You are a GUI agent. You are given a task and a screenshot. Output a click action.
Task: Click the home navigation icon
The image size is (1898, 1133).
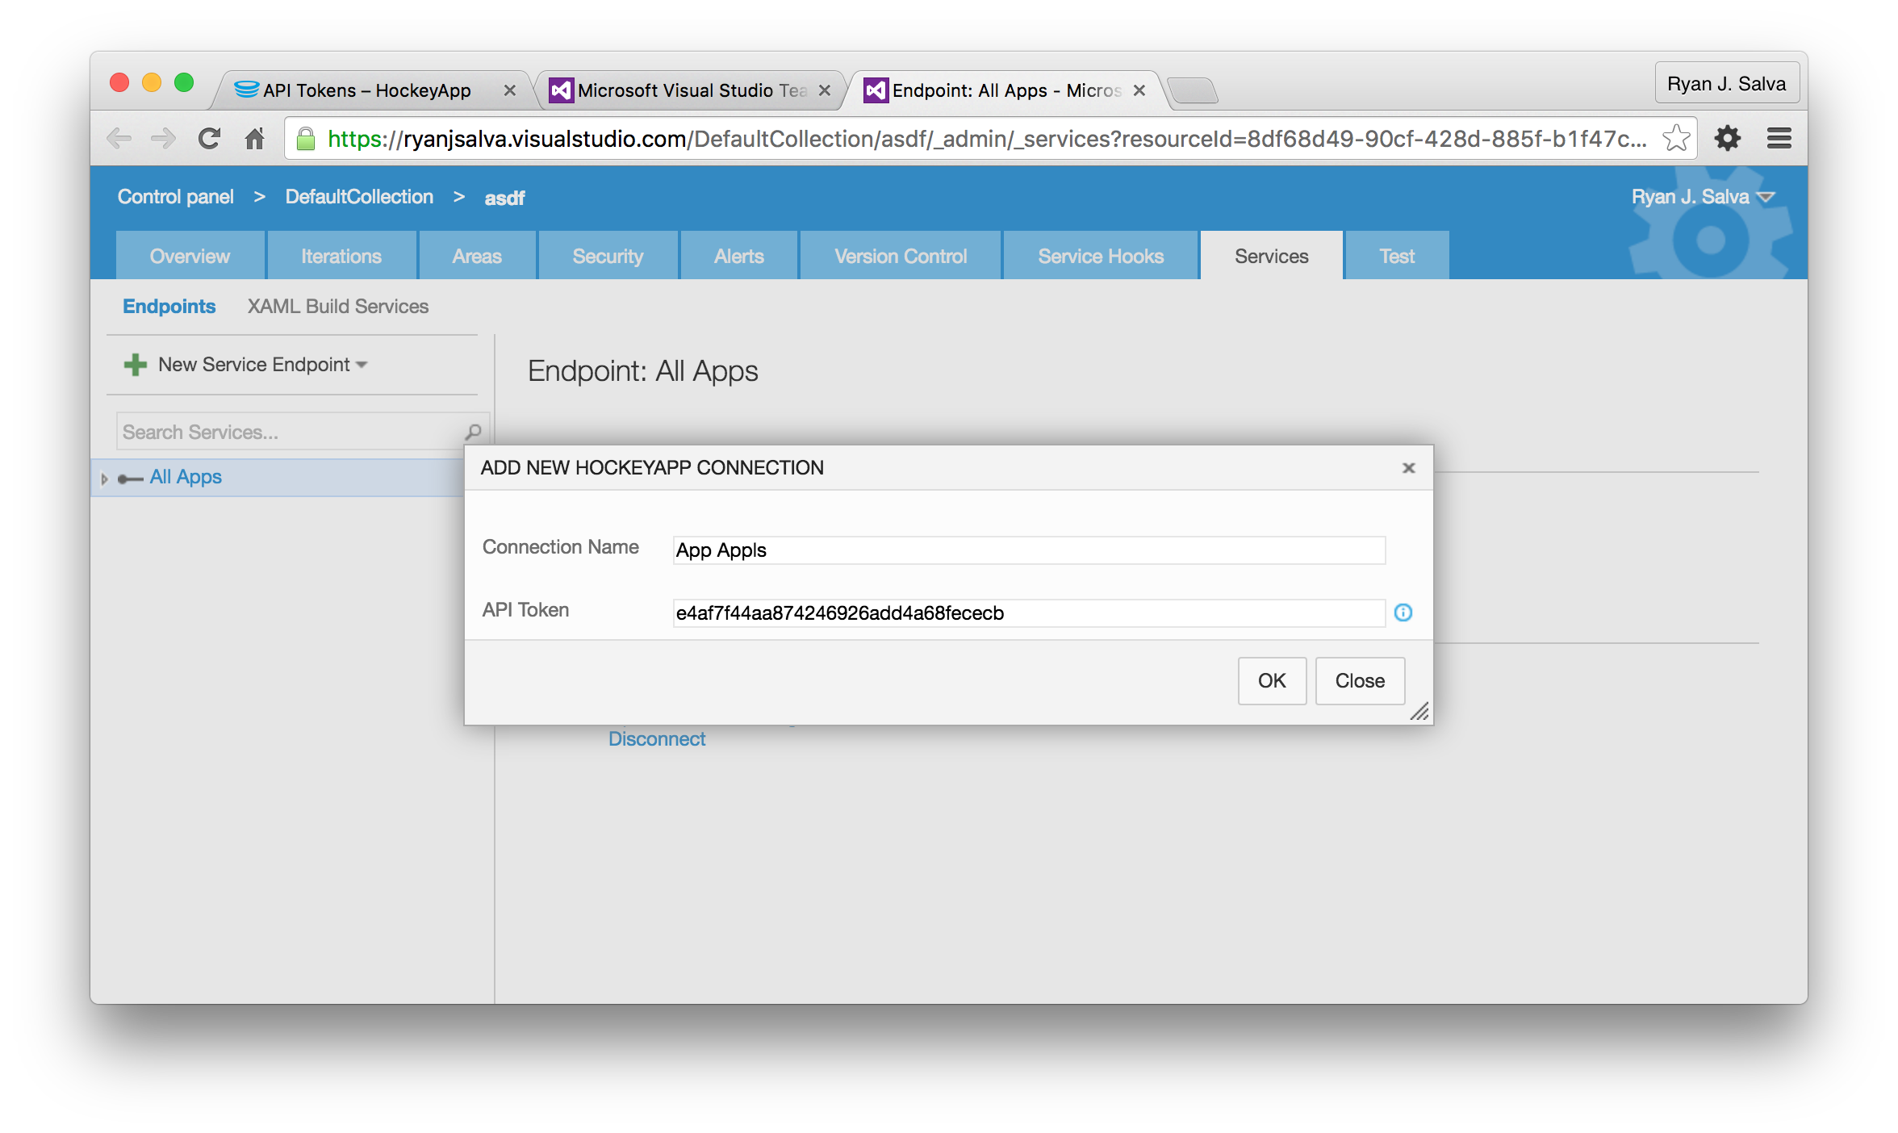click(x=256, y=137)
